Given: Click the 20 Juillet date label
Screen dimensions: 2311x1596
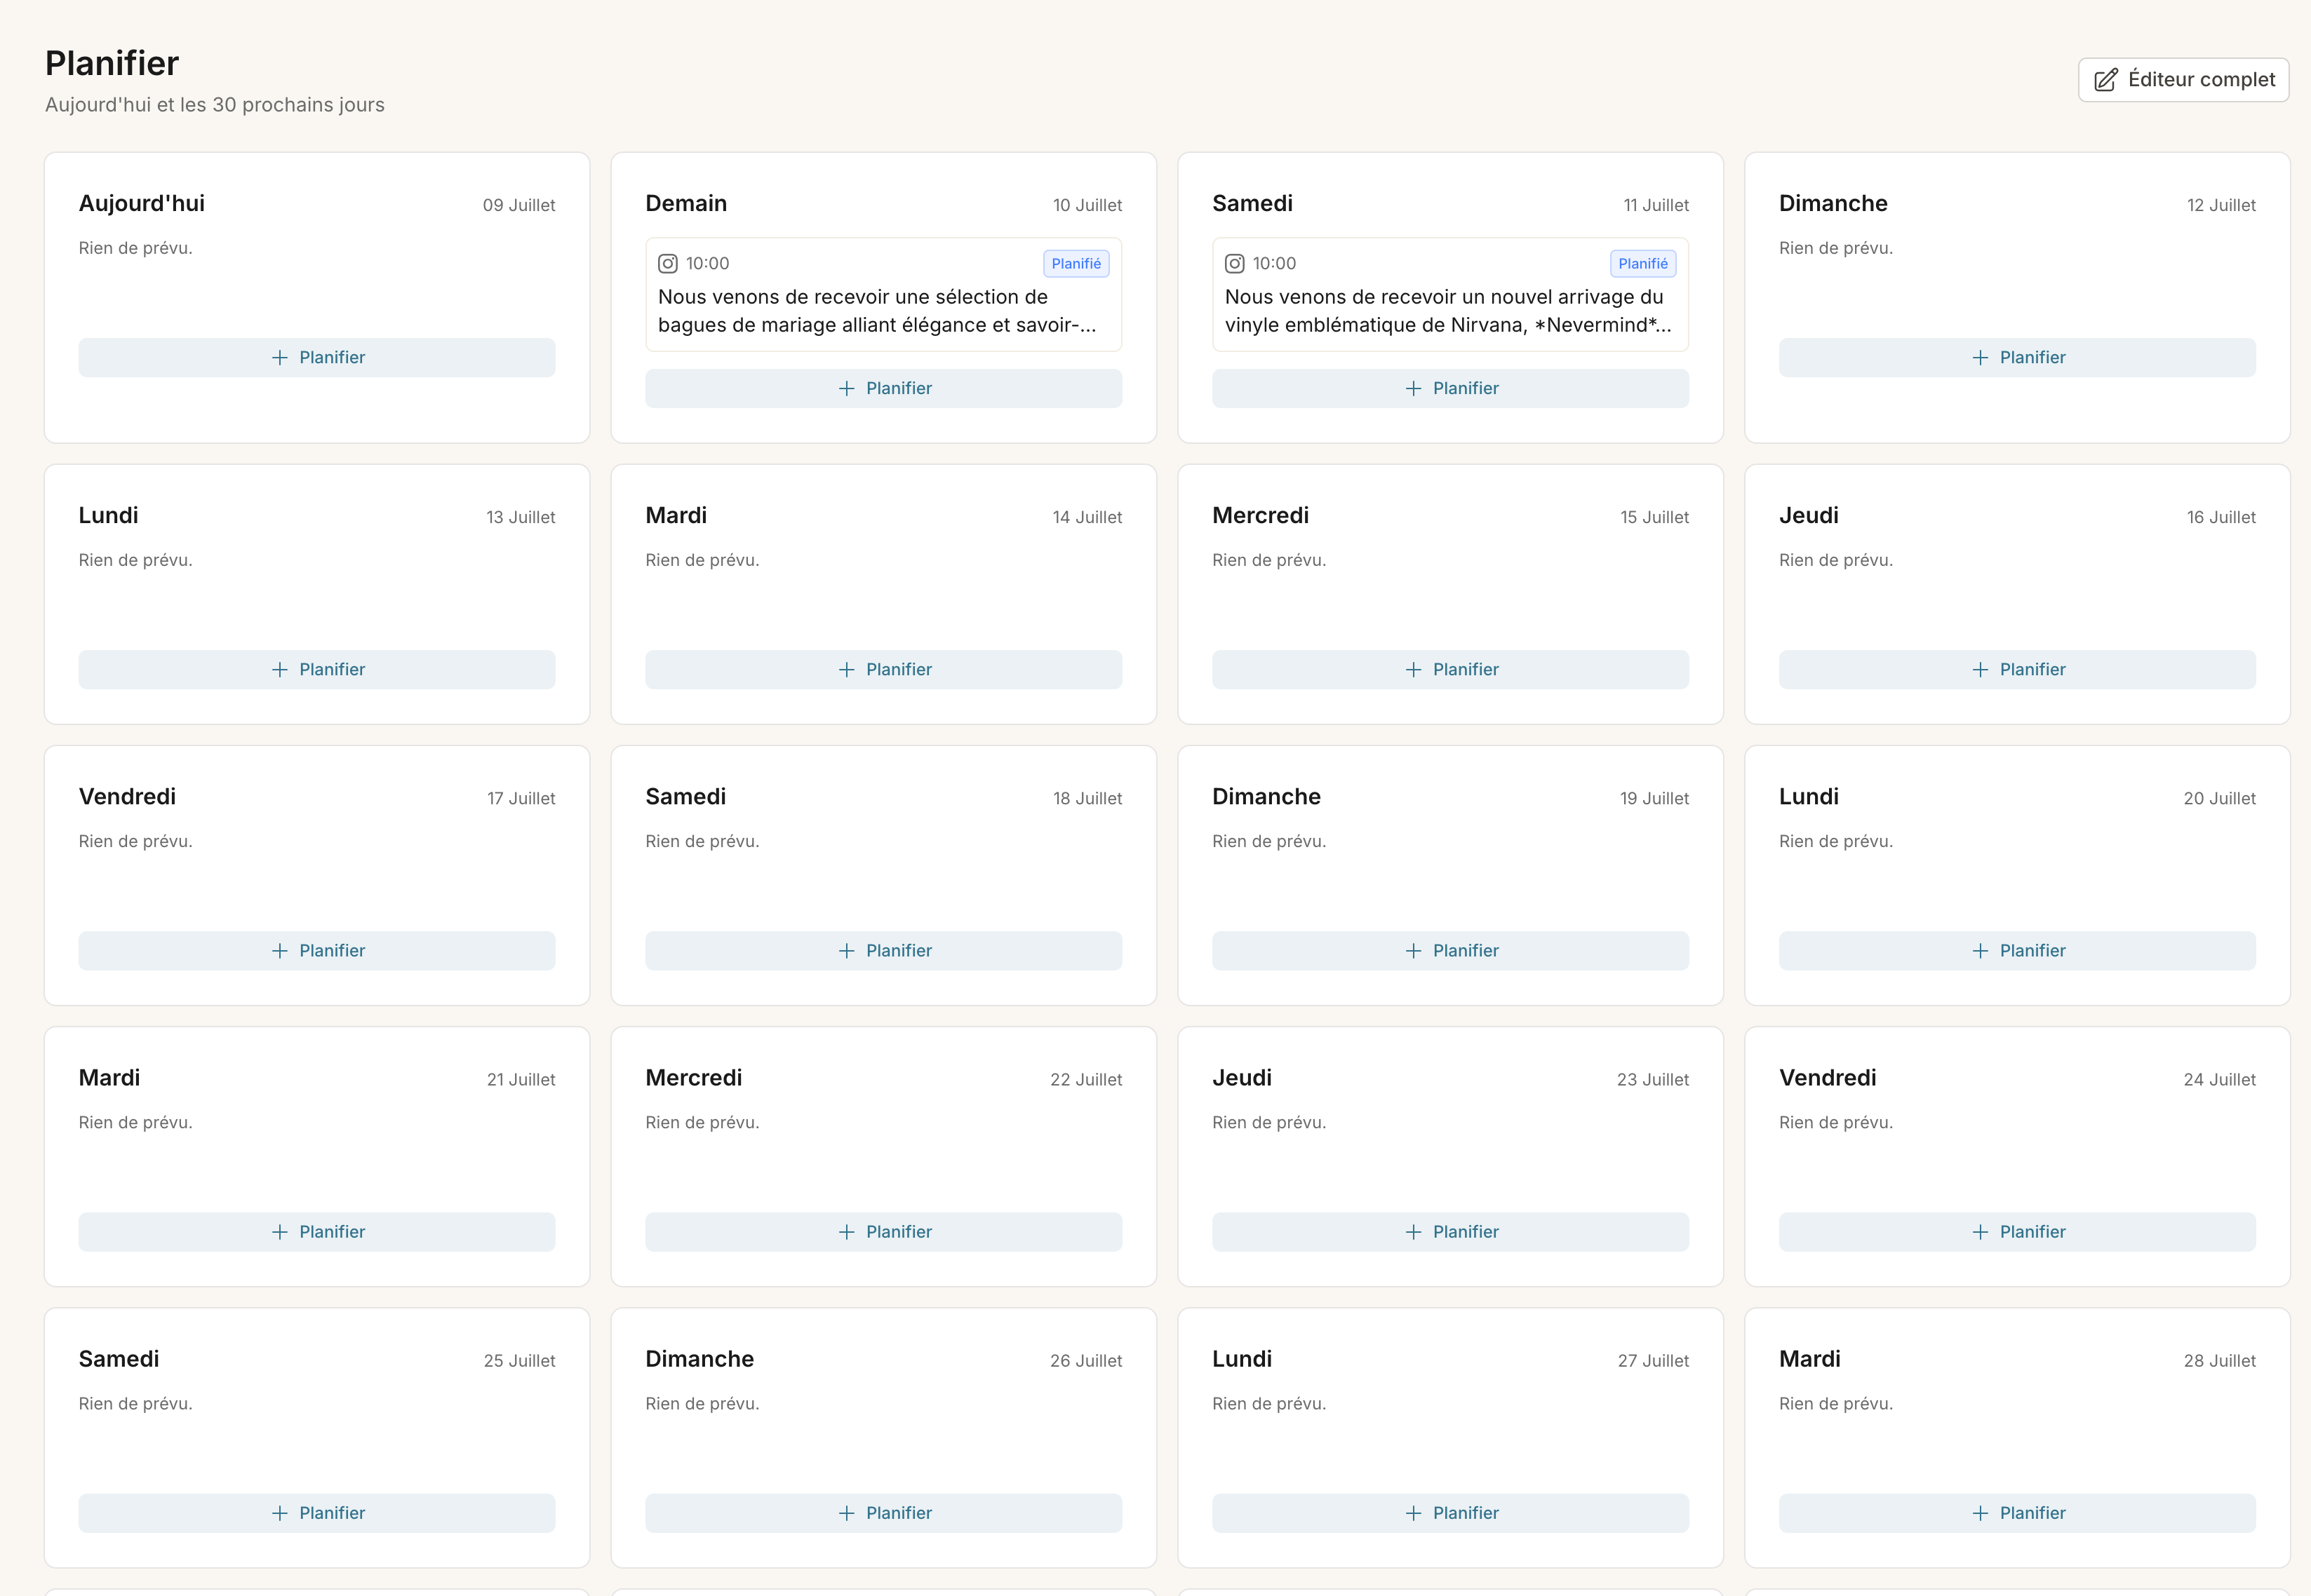Looking at the screenshot, I should click(x=2219, y=799).
